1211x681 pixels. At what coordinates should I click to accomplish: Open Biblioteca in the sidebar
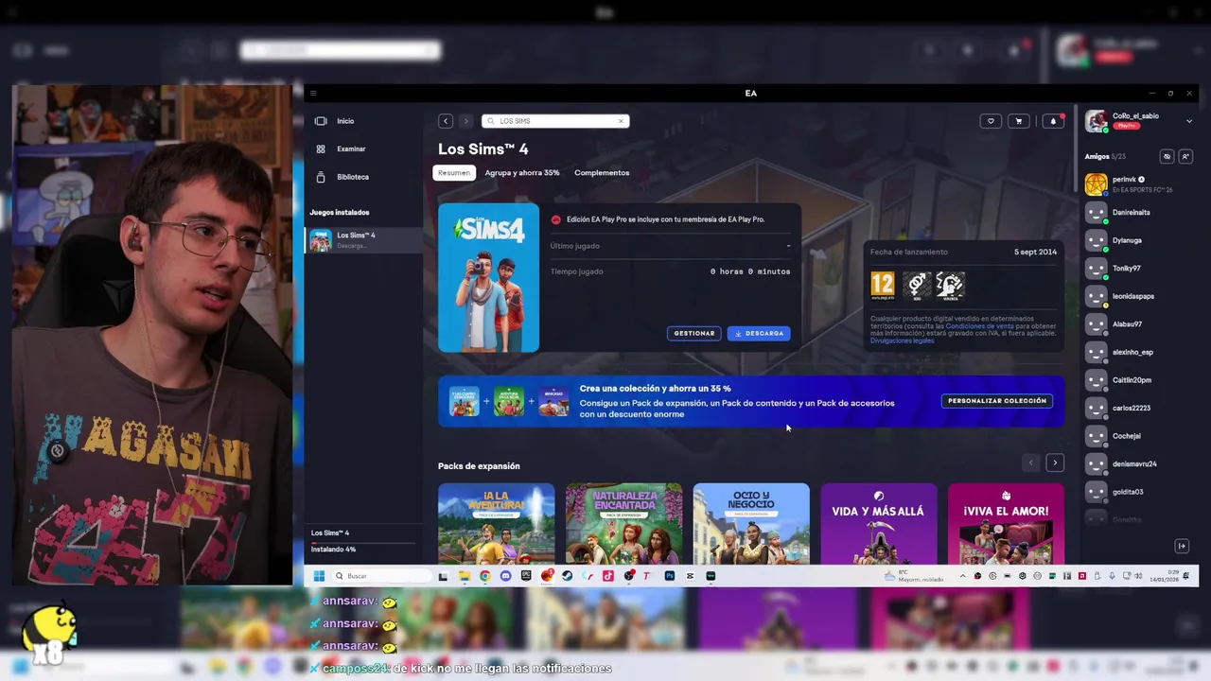(x=353, y=177)
